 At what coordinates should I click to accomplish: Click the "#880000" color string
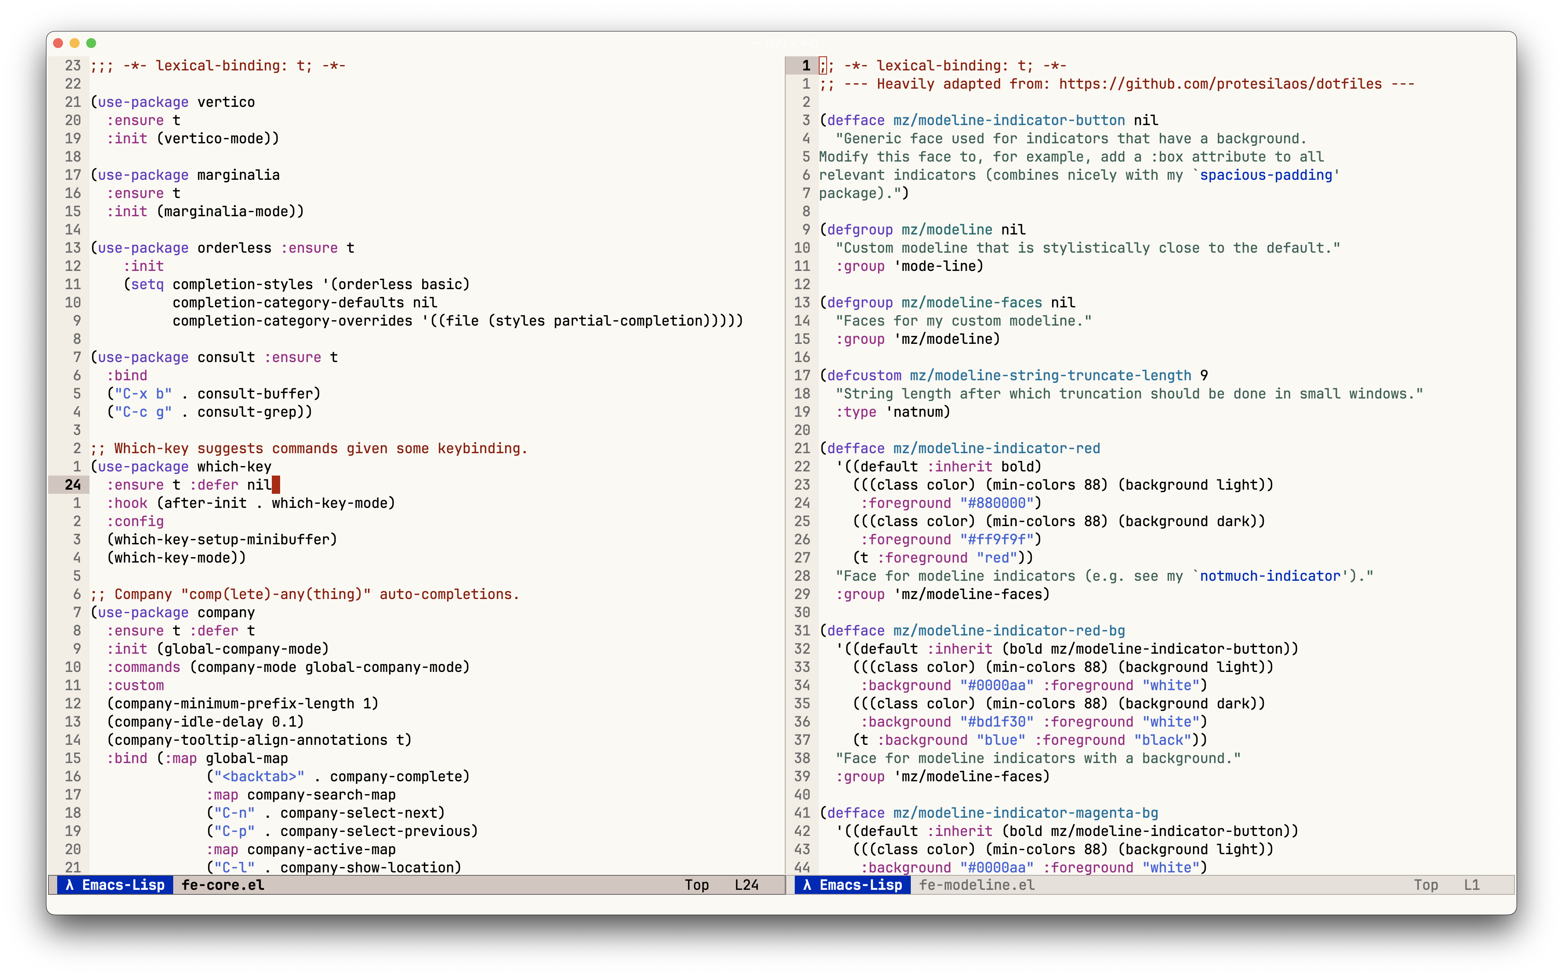[x=997, y=503]
